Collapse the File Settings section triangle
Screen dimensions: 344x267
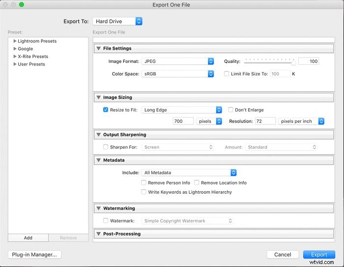[98, 49]
